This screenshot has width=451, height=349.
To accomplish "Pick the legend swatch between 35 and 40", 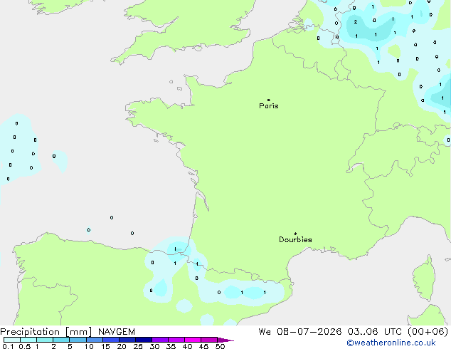I will (176, 340).
